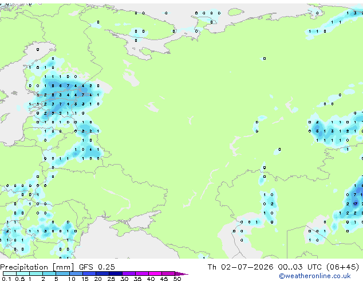Select the 35–40 mm legend swatch
This screenshot has width=363, height=281.
[142, 274]
